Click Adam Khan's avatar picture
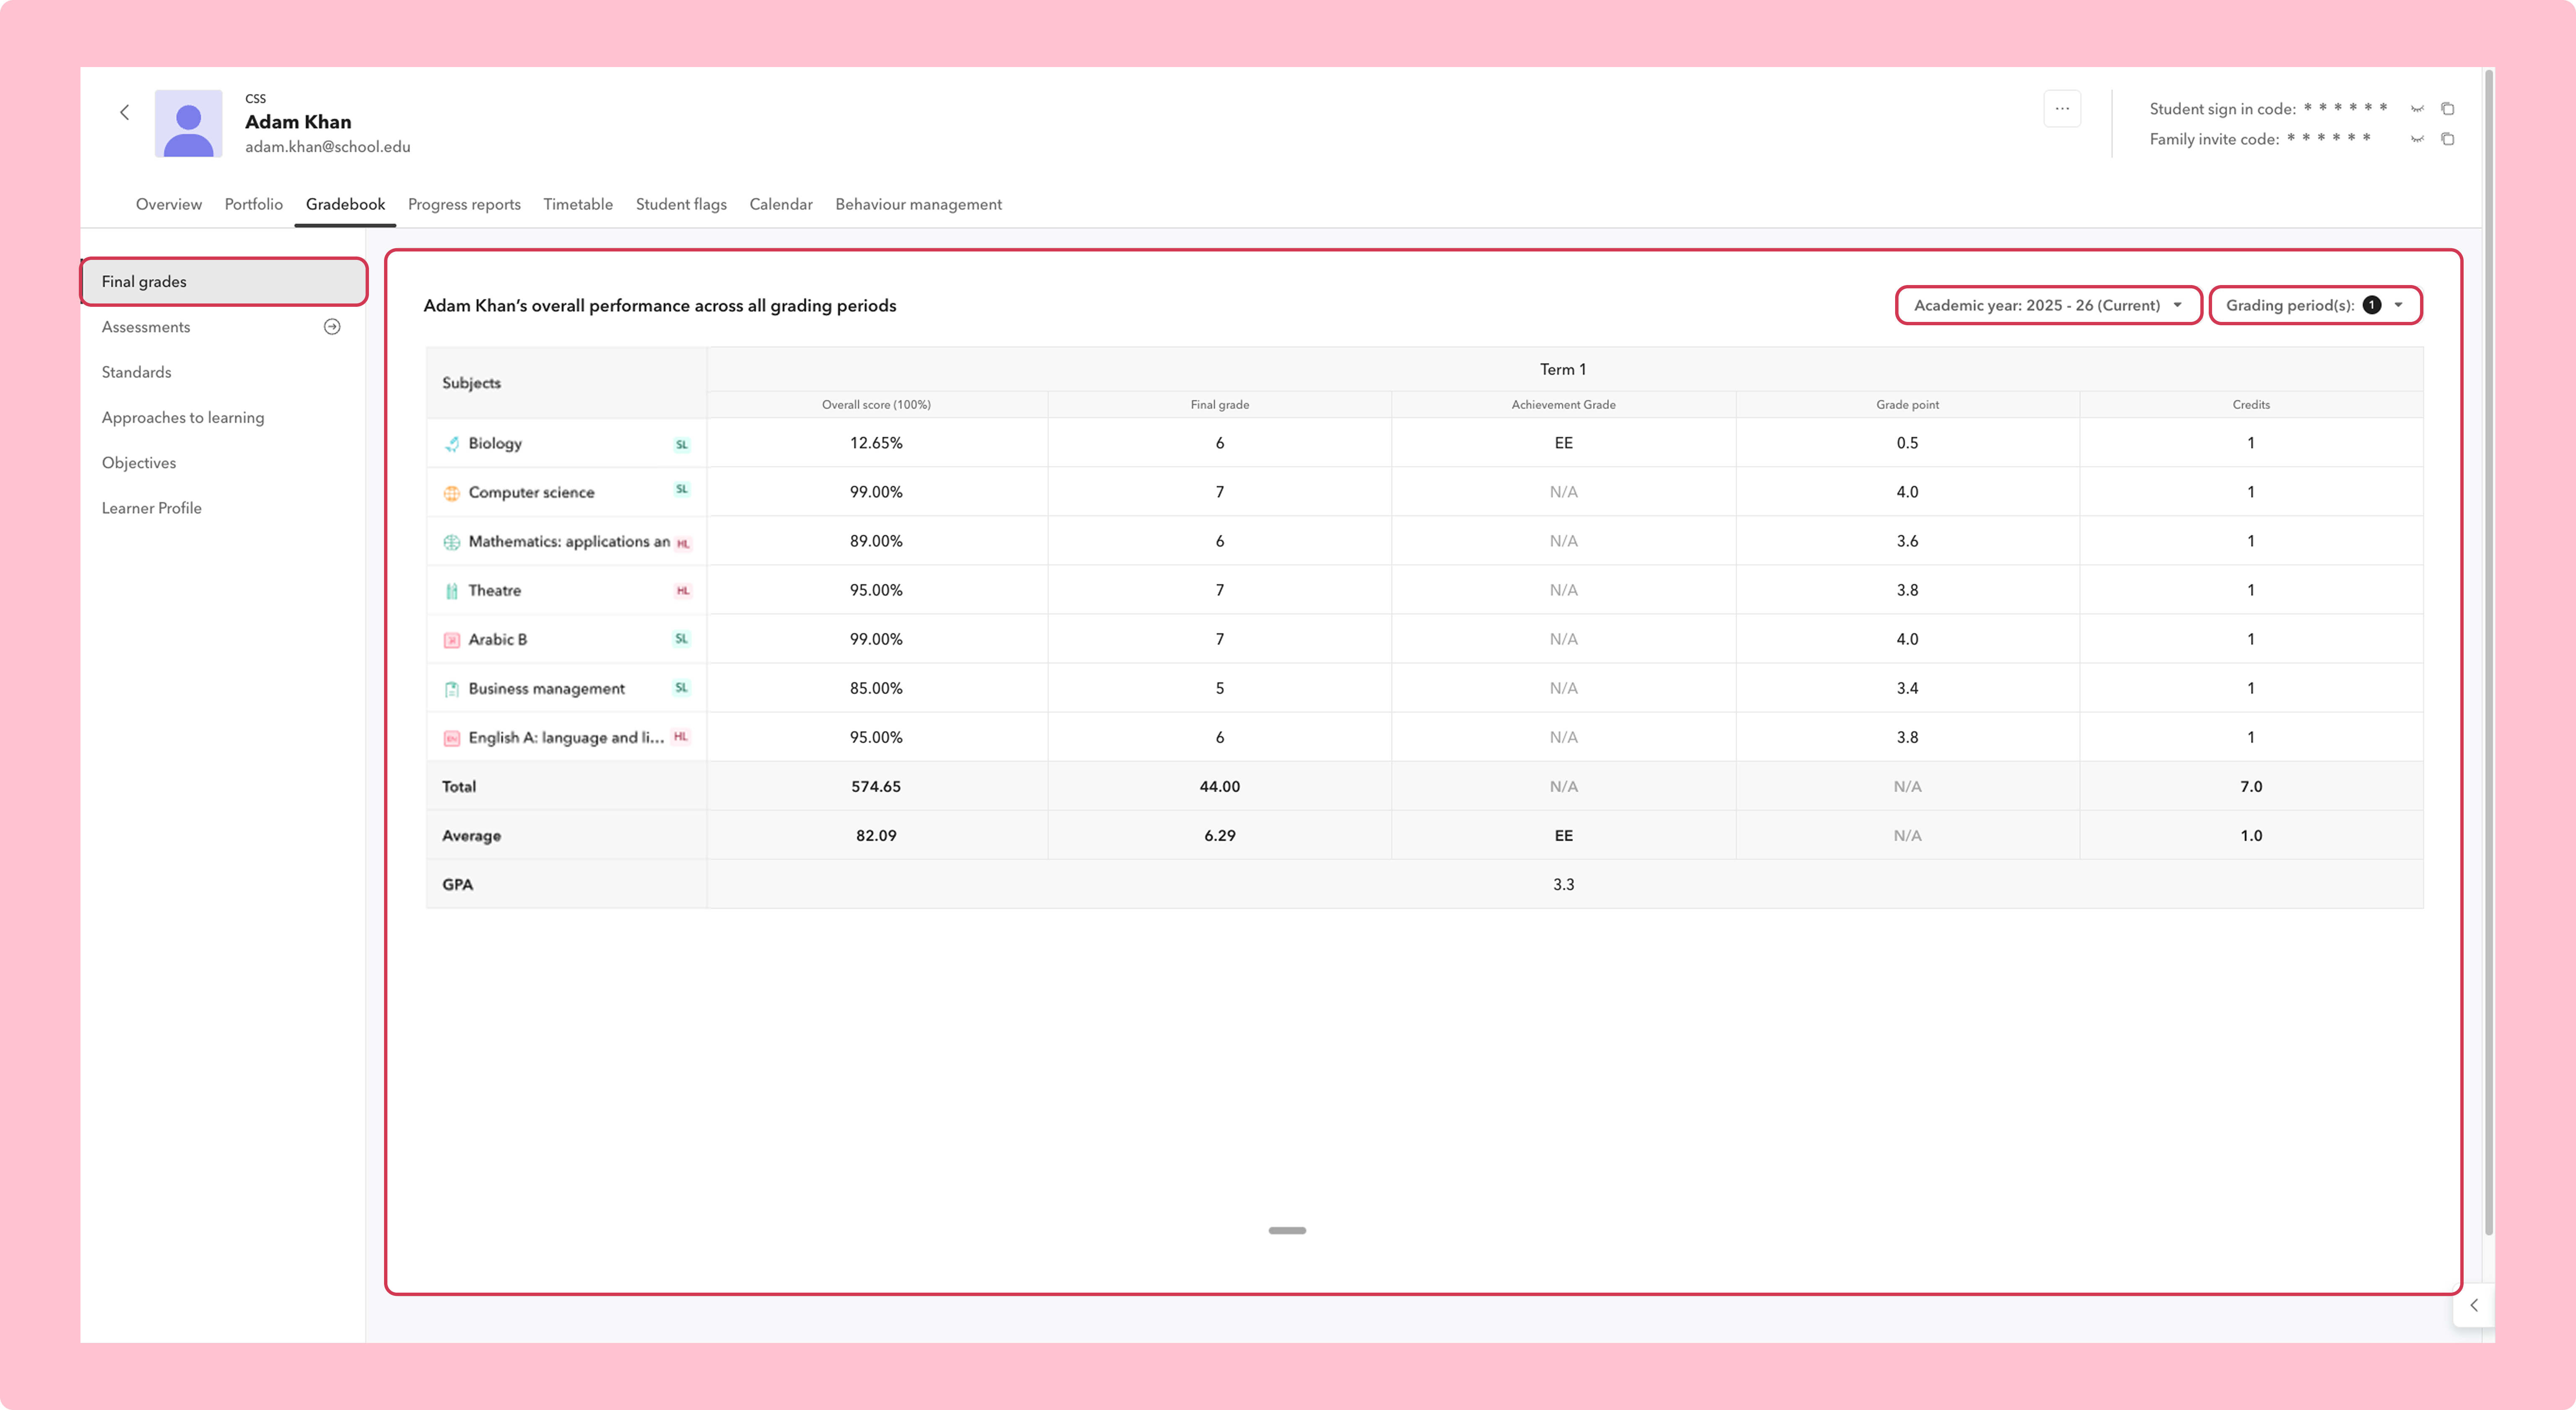This screenshot has height=1410, width=2576. tap(188, 123)
